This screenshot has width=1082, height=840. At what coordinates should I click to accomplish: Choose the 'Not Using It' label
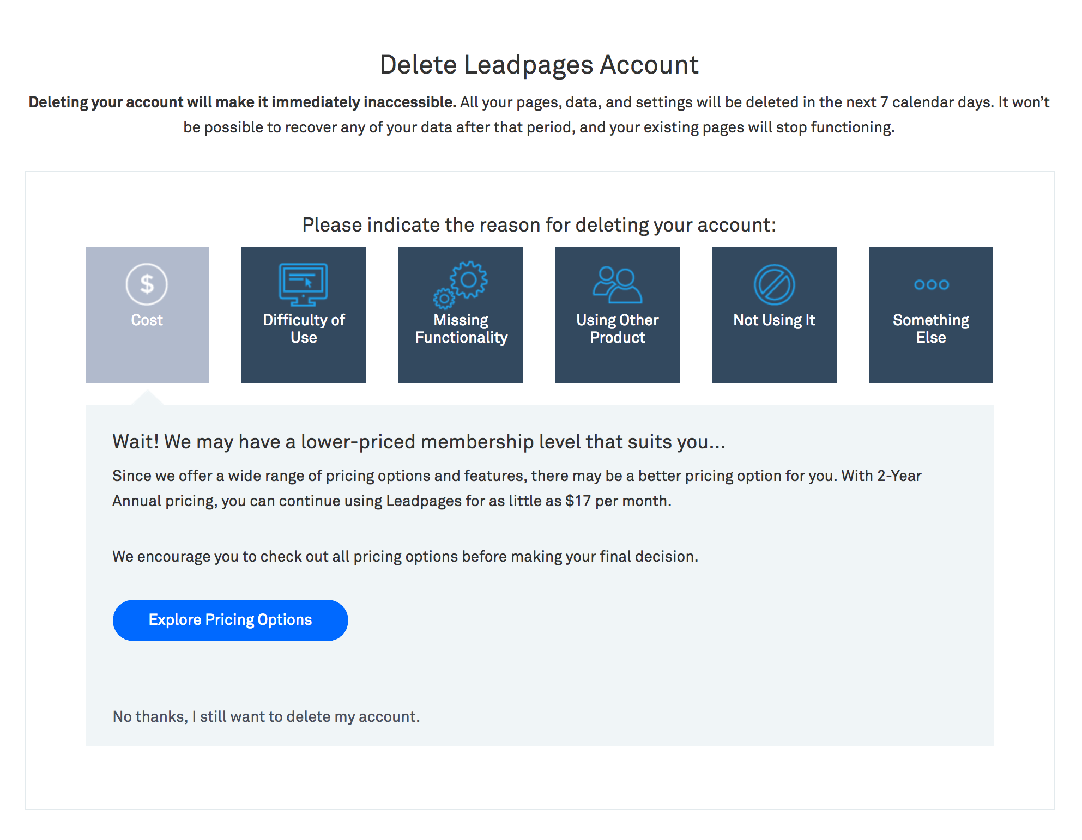tap(774, 320)
